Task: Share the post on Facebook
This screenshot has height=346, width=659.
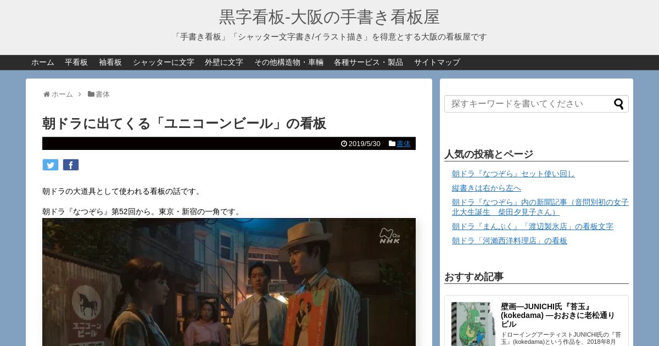Action: tap(71, 165)
